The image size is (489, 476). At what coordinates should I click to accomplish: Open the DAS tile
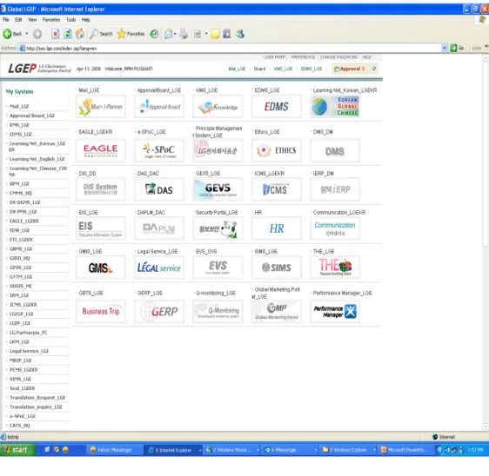coord(159,189)
